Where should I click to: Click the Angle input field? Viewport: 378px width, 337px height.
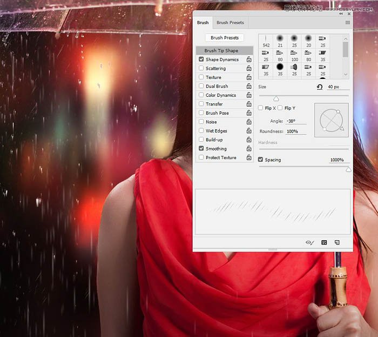(296, 122)
